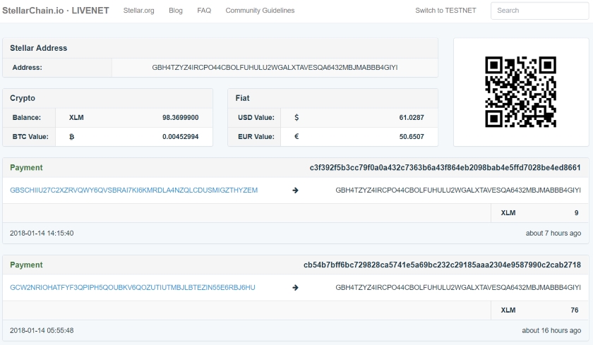The height and width of the screenshot is (345, 593).
Task: Click the Stellar Address panel heading
Action: pyautogui.click(x=39, y=48)
